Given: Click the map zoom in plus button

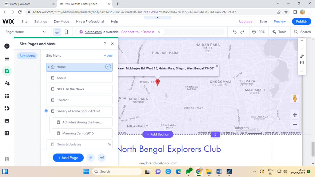Looking at the screenshot, I should (x=295, y=115).
